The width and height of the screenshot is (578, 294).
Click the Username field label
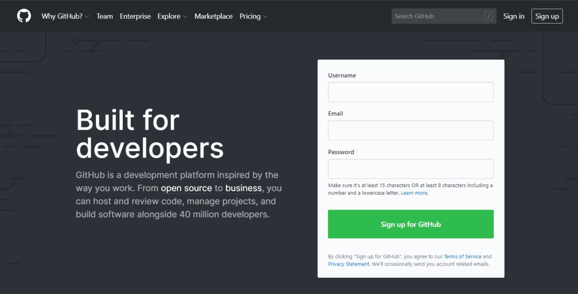coord(342,75)
